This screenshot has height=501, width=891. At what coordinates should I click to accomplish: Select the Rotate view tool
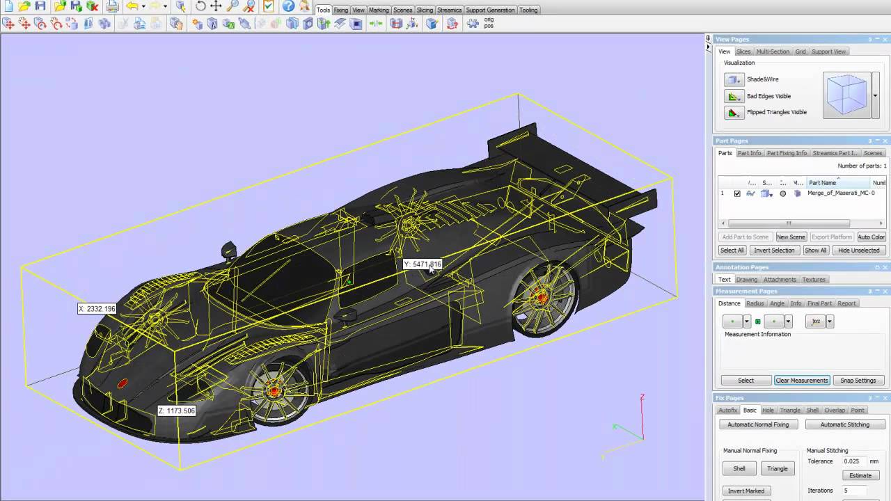200,6
